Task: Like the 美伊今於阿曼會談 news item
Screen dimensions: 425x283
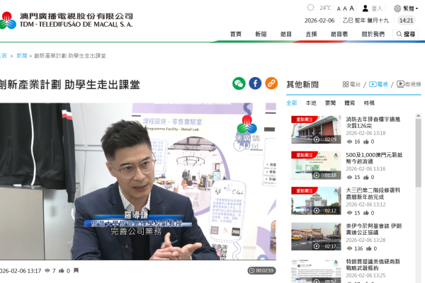Action: [368, 248]
